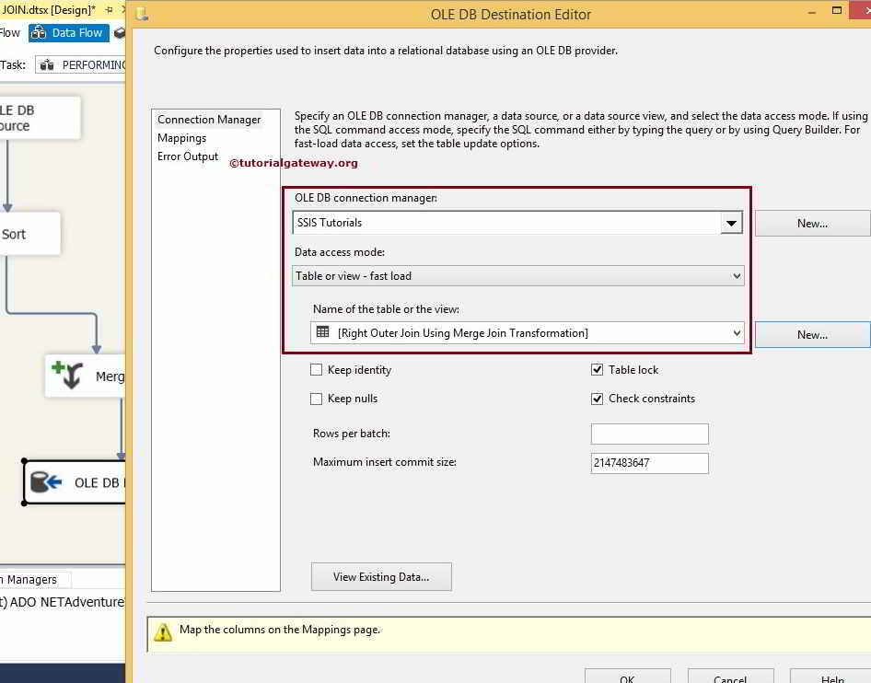Open the Mappings page
This screenshot has width=871, height=683.
point(181,138)
